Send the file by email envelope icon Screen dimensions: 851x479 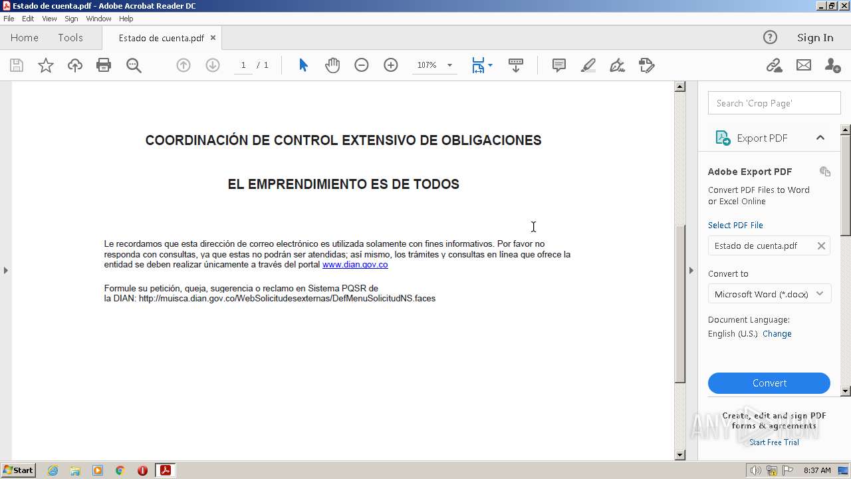click(x=804, y=65)
